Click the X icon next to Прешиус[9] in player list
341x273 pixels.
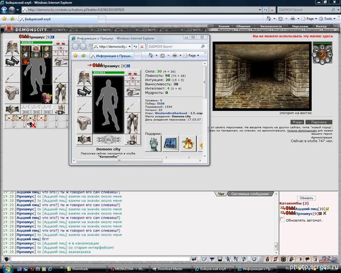tap(325, 213)
